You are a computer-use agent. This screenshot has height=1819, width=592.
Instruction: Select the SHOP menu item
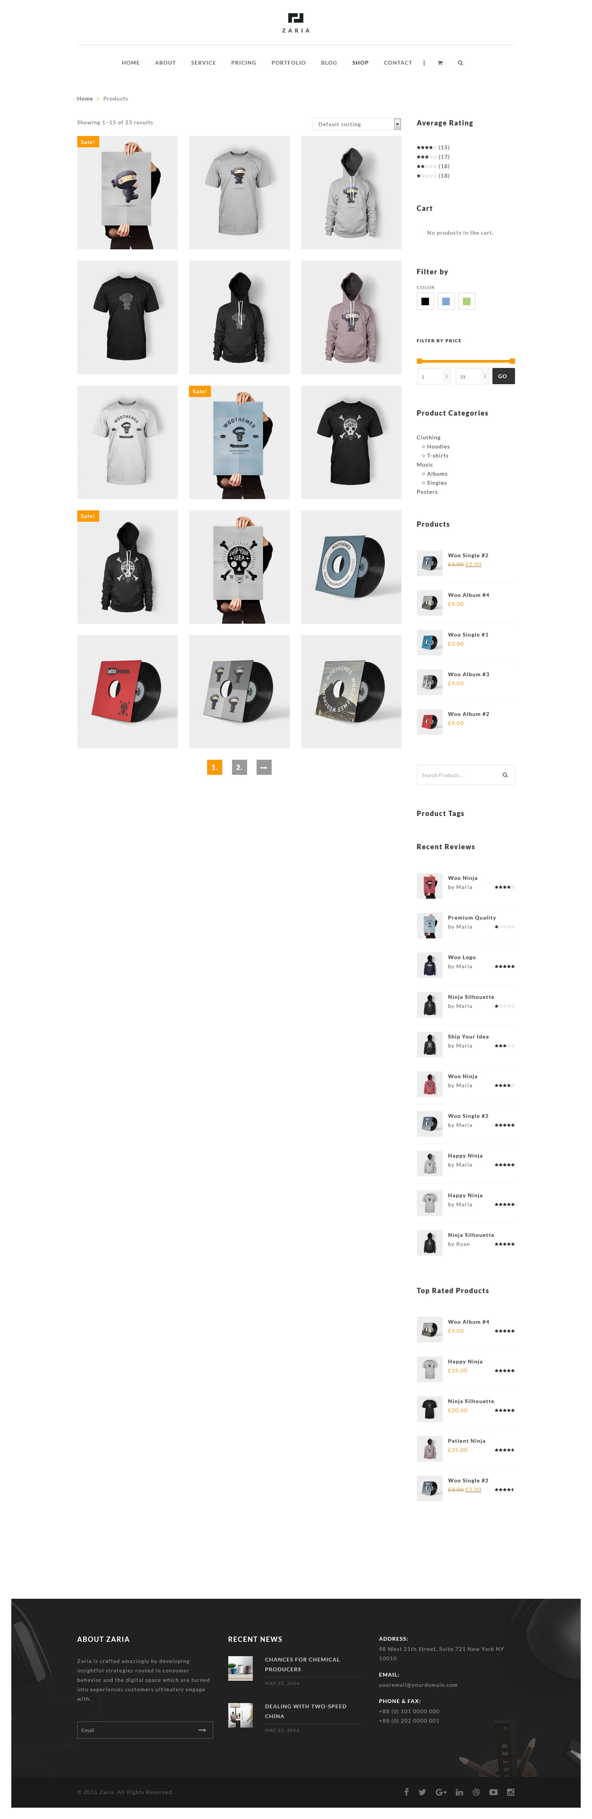pyautogui.click(x=361, y=63)
